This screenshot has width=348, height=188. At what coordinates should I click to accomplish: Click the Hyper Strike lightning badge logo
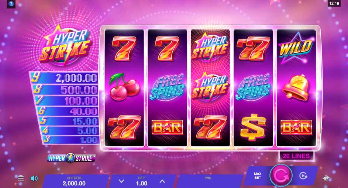(x=72, y=158)
